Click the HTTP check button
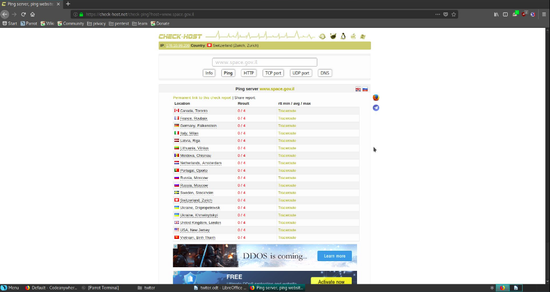This screenshot has height=292, width=550. pos(249,73)
